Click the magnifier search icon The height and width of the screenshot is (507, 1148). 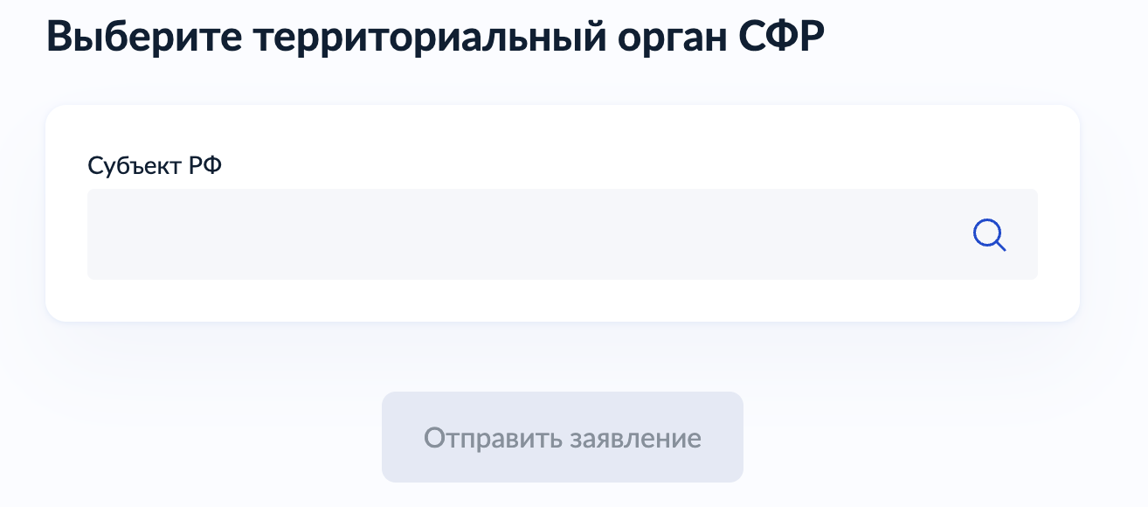point(989,235)
